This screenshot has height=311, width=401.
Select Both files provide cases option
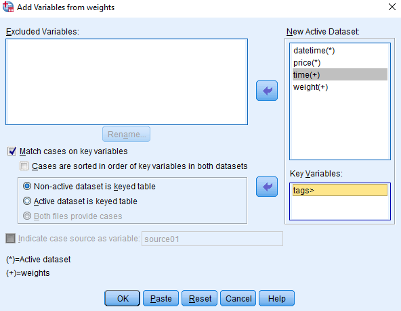point(27,216)
